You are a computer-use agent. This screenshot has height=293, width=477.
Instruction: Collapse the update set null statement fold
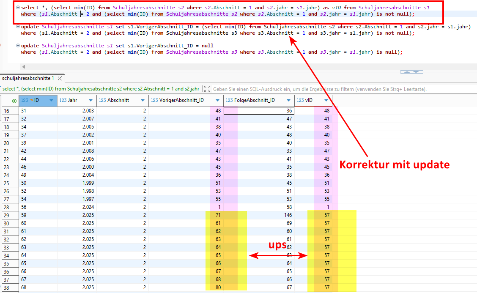point(17,46)
